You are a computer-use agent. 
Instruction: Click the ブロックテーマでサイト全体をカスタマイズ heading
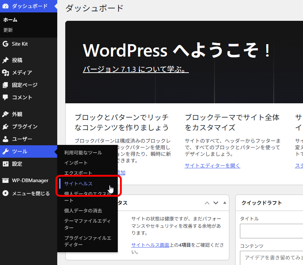[x=232, y=122]
